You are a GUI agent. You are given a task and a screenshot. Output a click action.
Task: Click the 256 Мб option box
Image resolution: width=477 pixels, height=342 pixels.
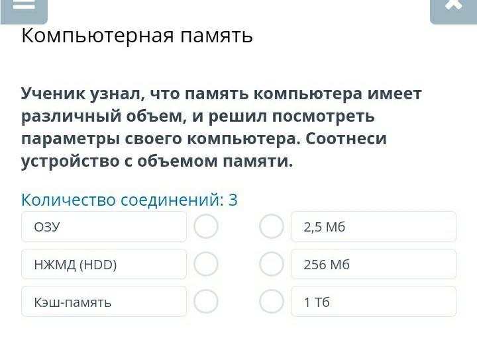[x=374, y=265]
